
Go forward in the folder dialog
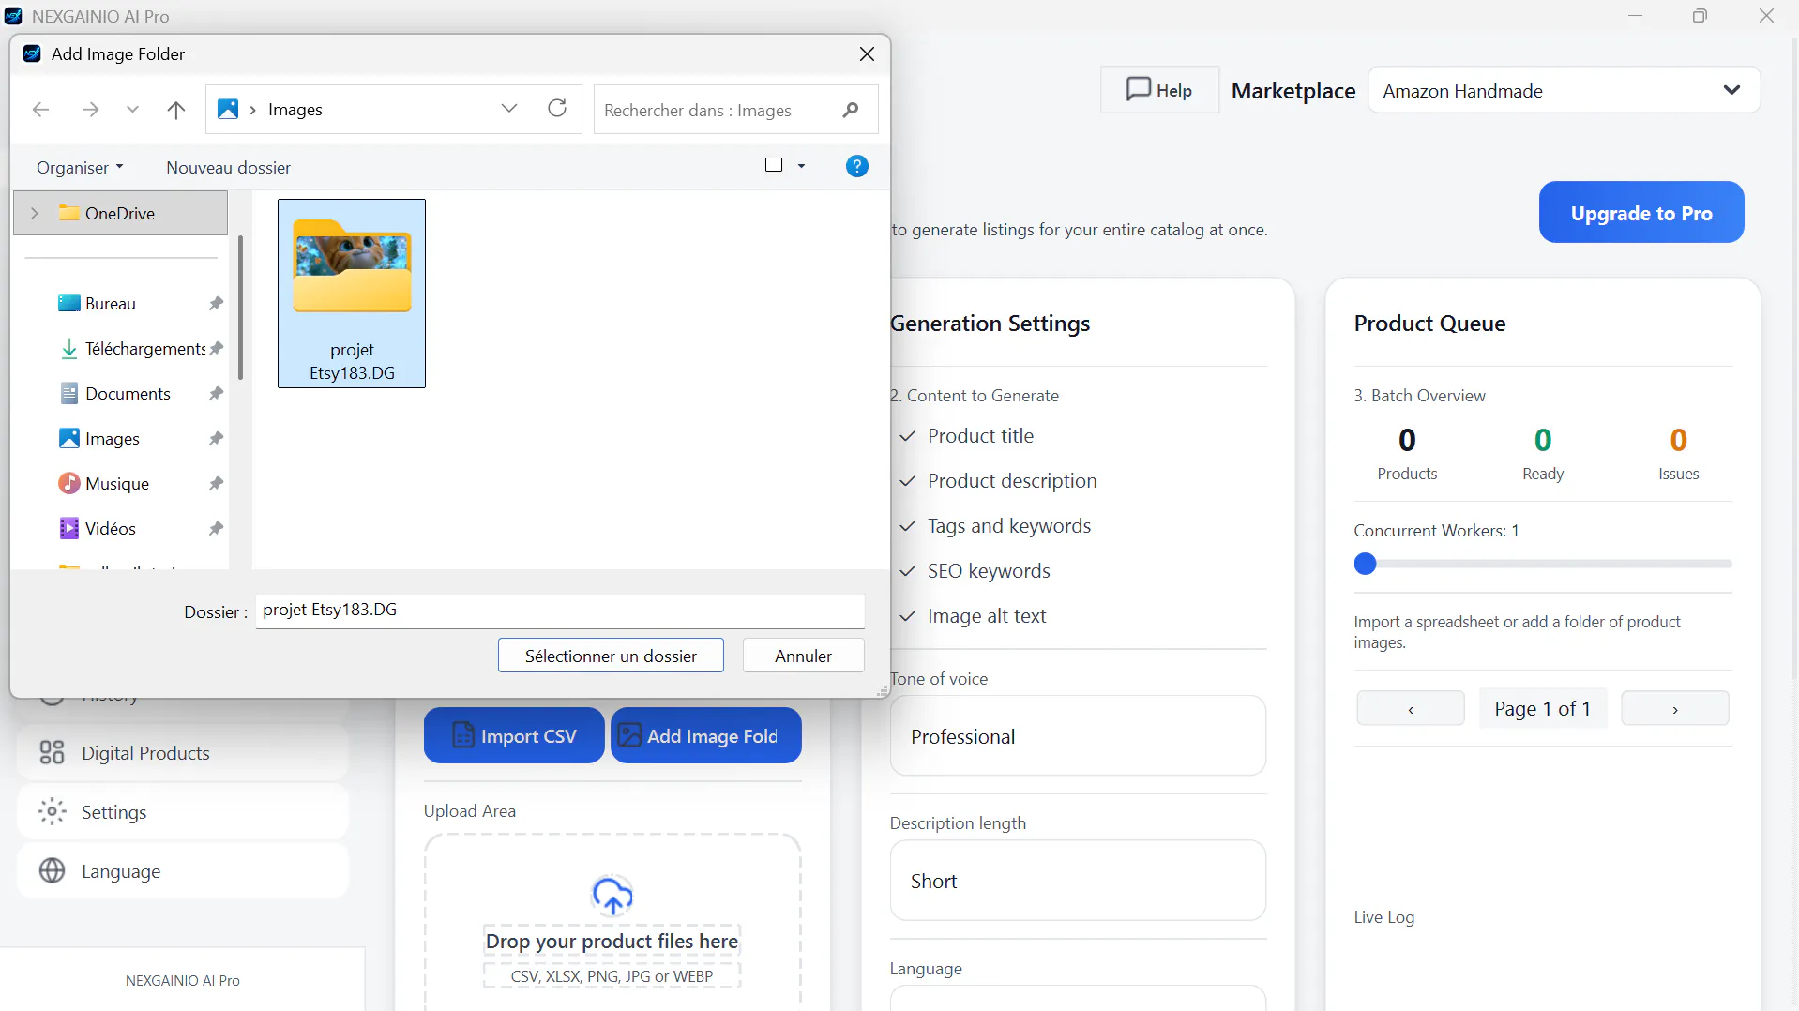(90, 110)
